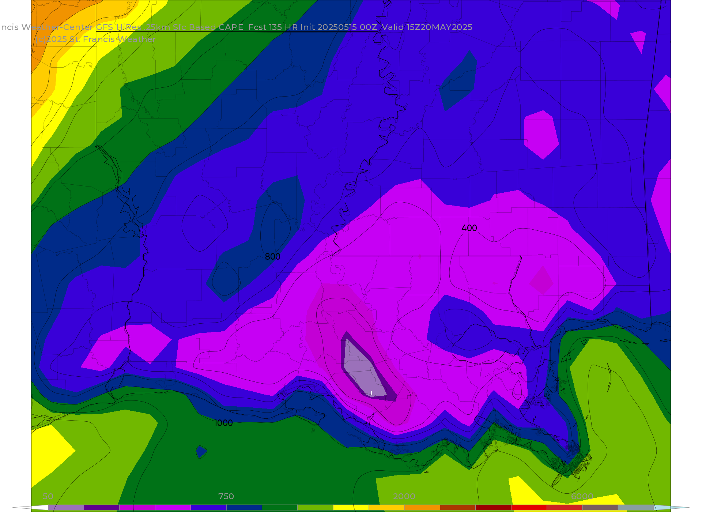The image size is (702, 512).
Task: Select the magenta segment of the color bar
Action: click(137, 508)
